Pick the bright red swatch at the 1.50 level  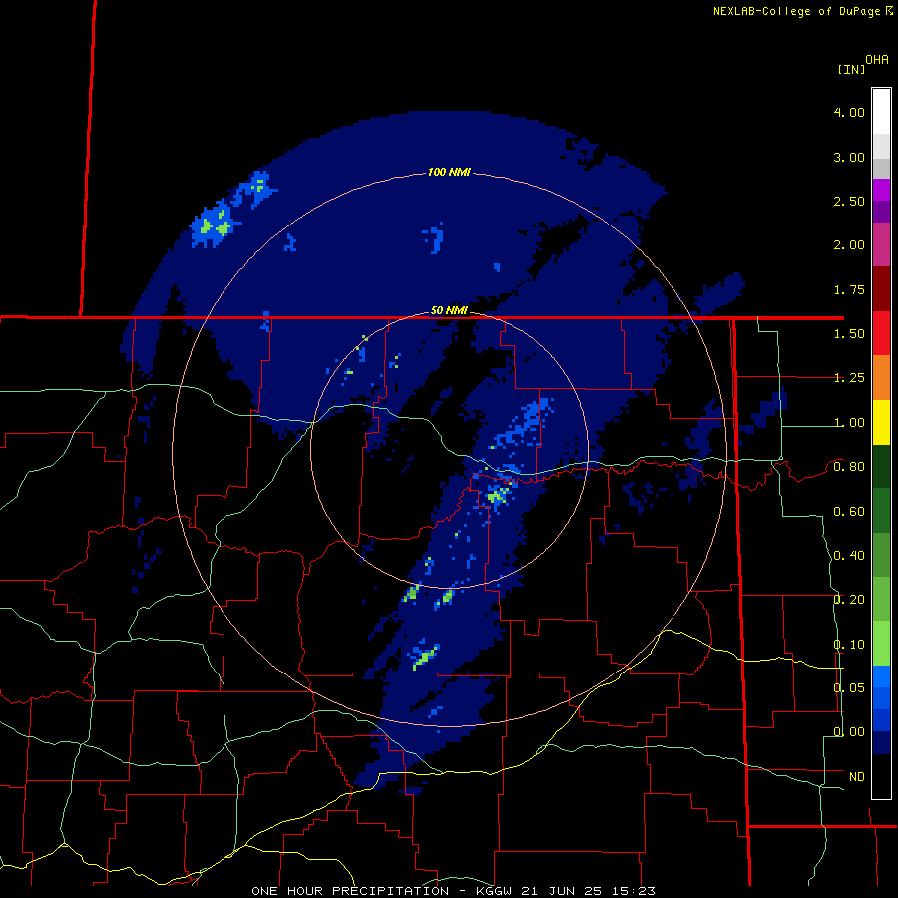pos(881,333)
